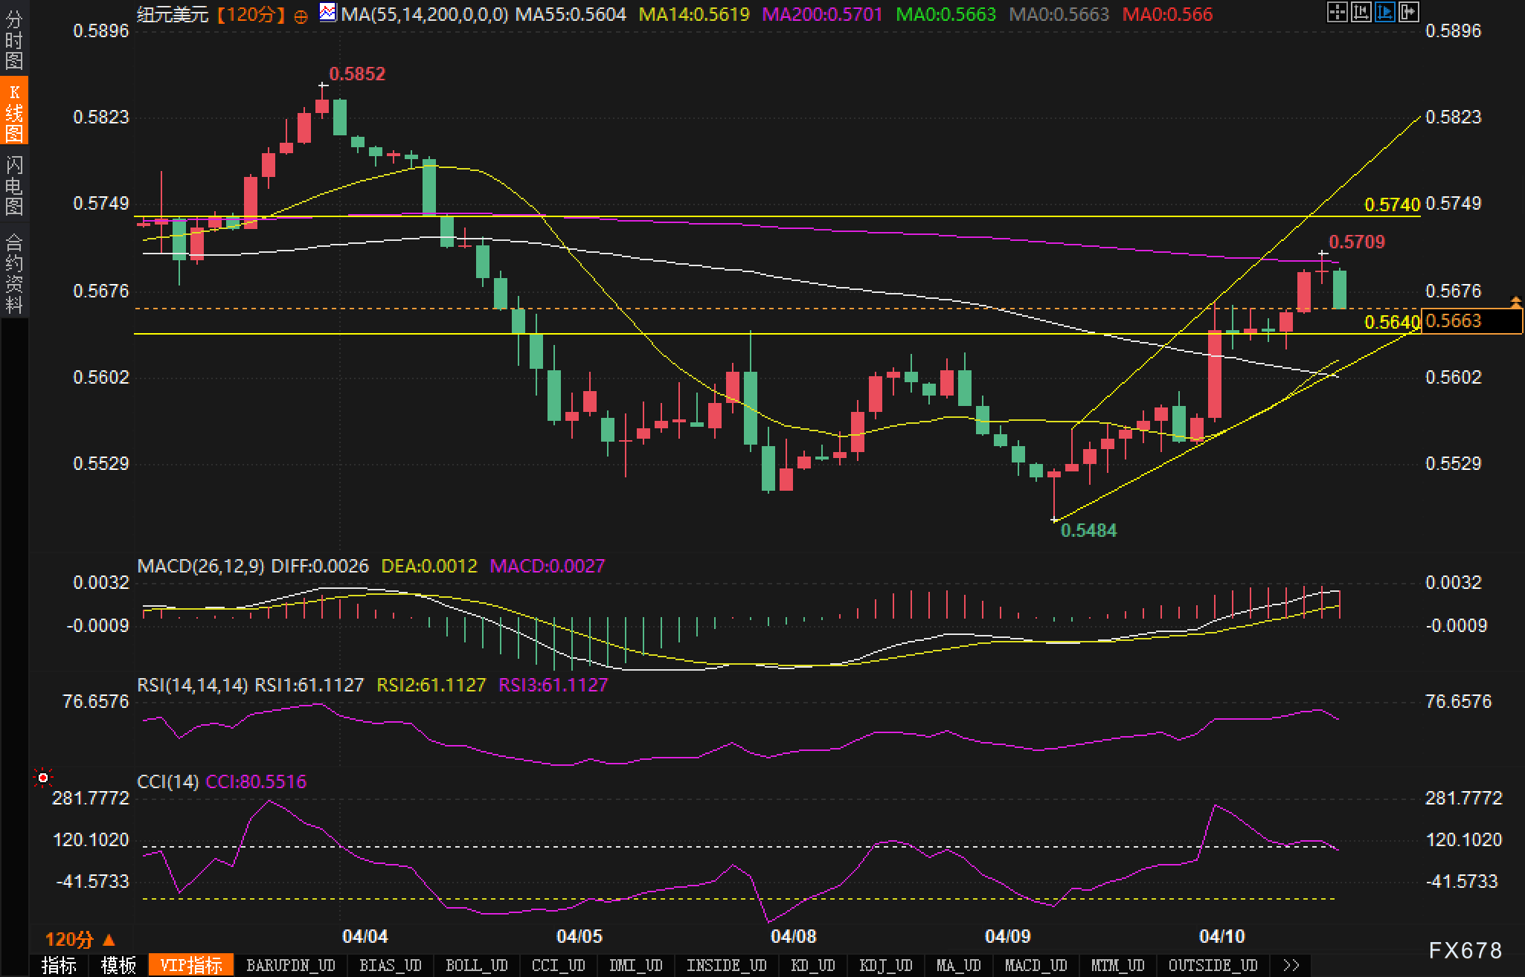The image size is (1525, 977).
Task: Expand more indicators with the >> arrow
Action: 1291,965
